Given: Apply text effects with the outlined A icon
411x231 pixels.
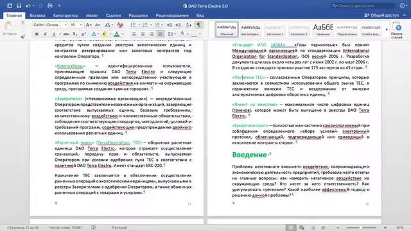Looking at the screenshot, I should [94, 34].
